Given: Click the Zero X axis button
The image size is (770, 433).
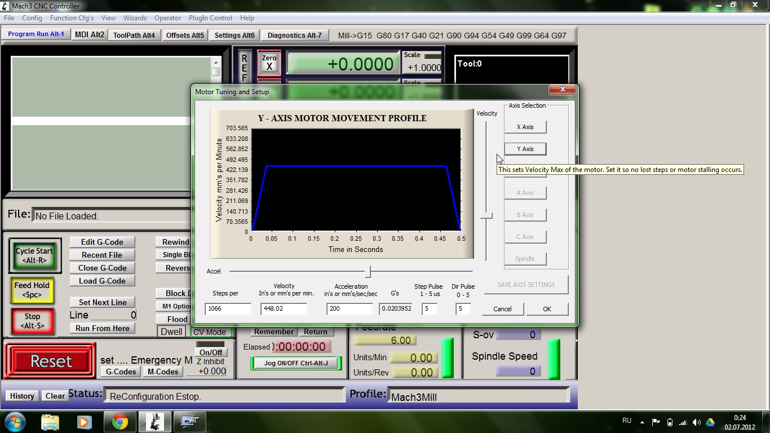Looking at the screenshot, I should tap(269, 63).
